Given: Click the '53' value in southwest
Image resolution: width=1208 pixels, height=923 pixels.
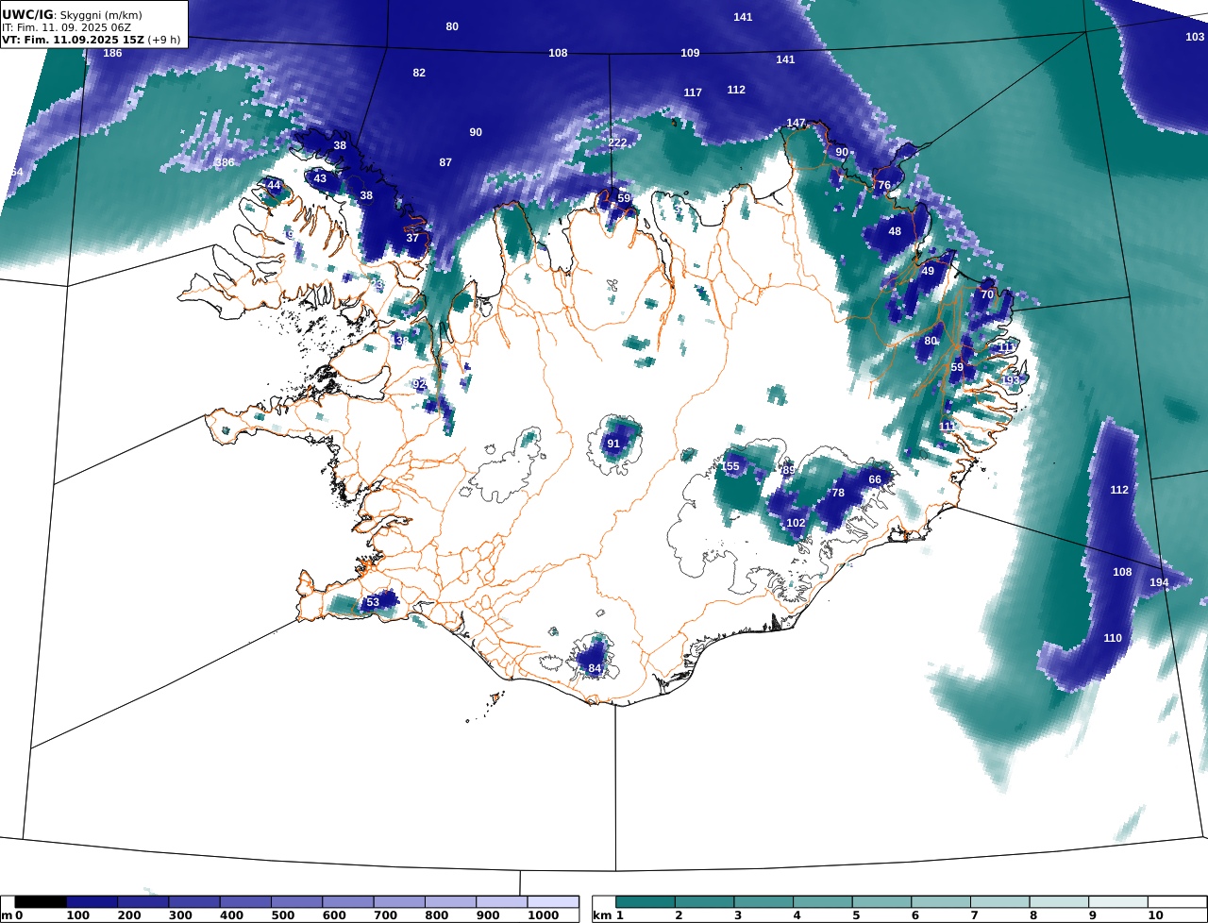Looking at the screenshot, I should 373,602.
